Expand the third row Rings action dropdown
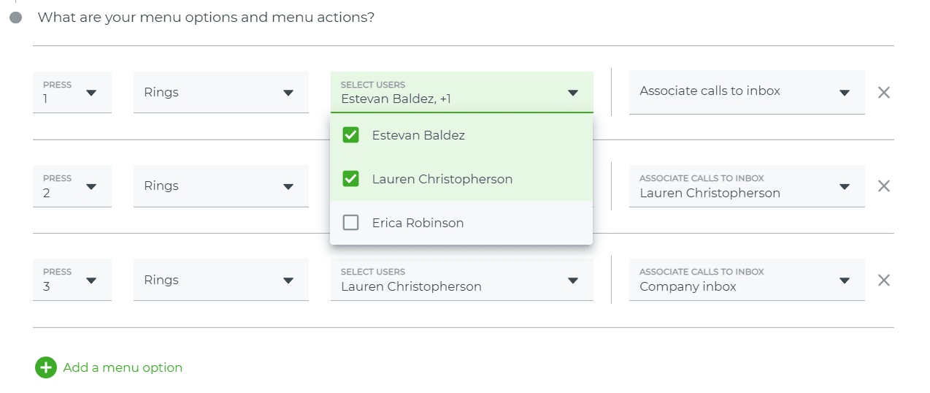The height and width of the screenshot is (393, 930). tap(220, 279)
